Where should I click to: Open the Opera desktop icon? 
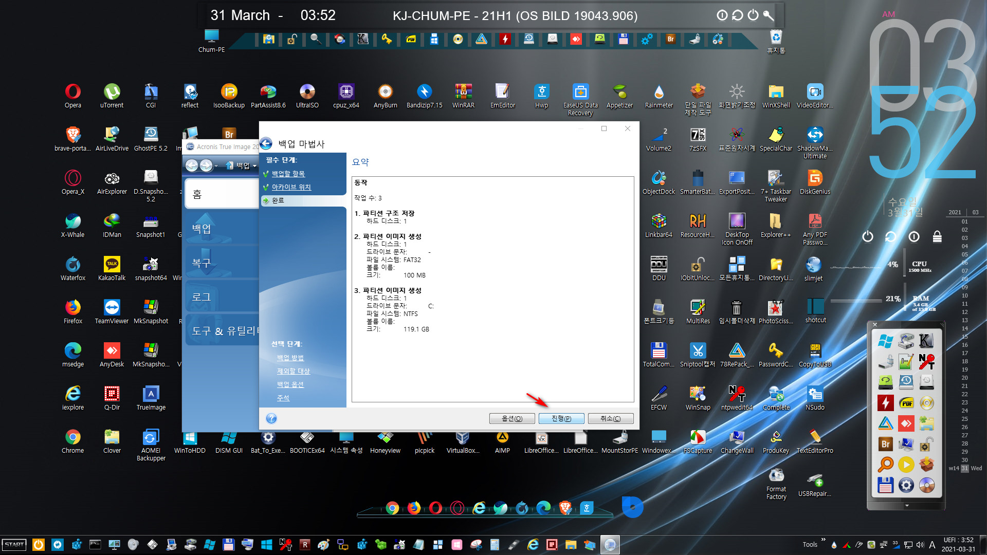[72, 96]
